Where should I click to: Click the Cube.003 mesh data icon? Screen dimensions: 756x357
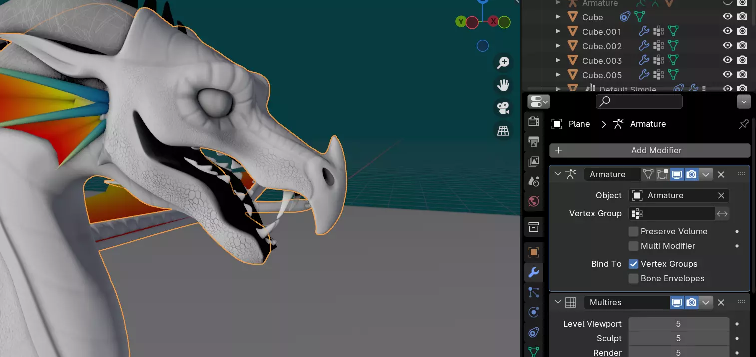coord(673,61)
